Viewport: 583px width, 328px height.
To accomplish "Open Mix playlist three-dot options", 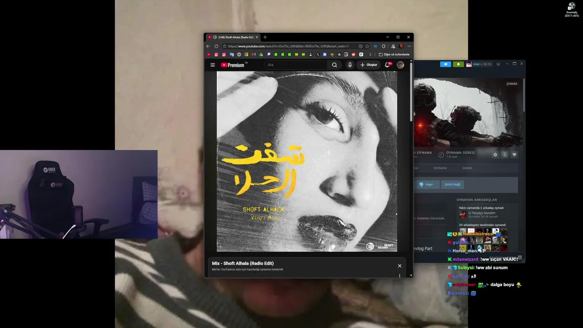I will (x=399, y=276).
